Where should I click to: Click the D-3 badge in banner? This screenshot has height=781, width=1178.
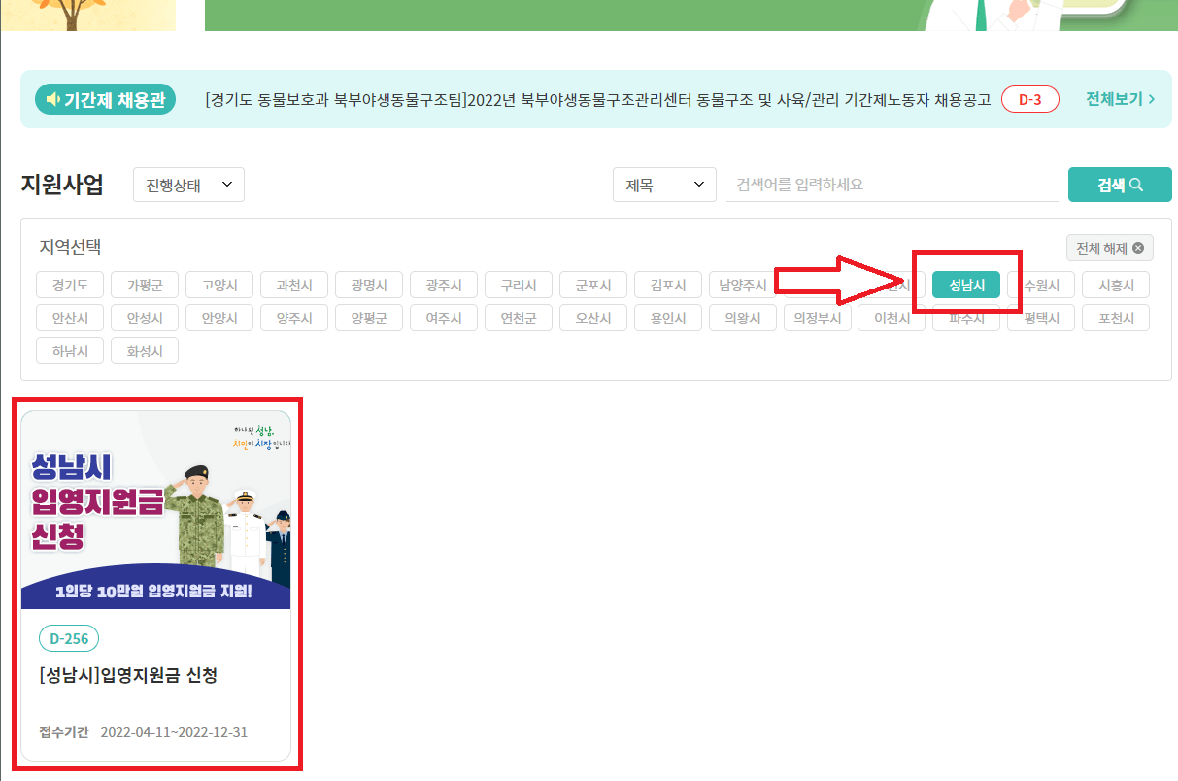[x=1030, y=99]
